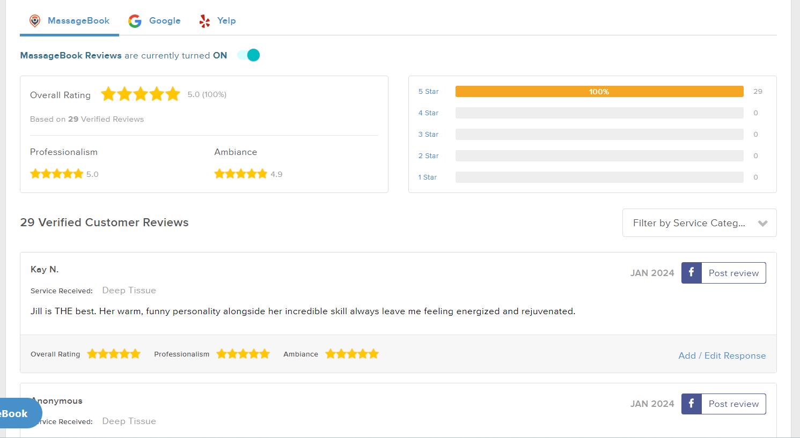Click Facebook icon on Anonymous review
Image resolution: width=800 pixels, height=438 pixels.
coord(692,404)
